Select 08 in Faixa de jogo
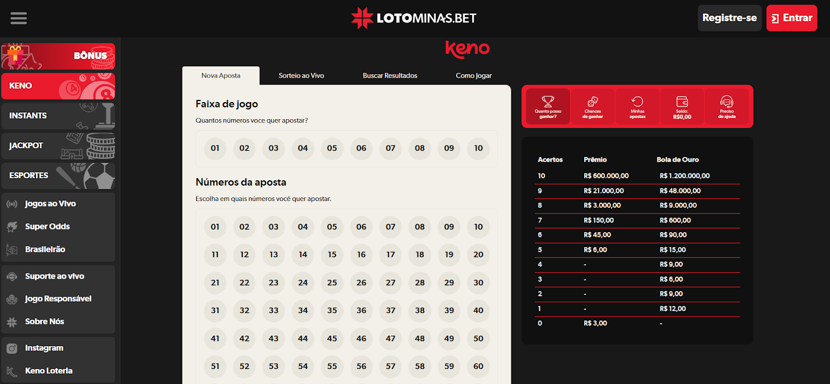Viewport: 830px width, 384px height. tap(420, 148)
